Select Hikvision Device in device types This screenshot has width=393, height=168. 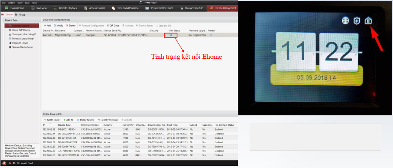(x=22, y=26)
